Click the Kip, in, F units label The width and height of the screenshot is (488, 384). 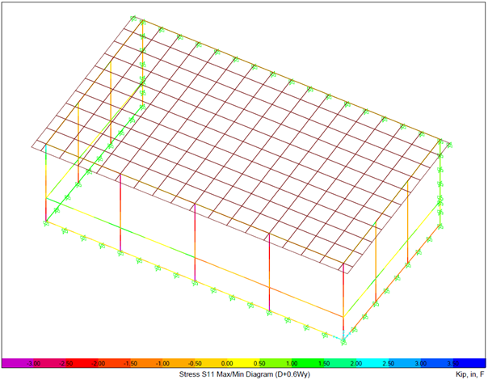tap(470, 374)
